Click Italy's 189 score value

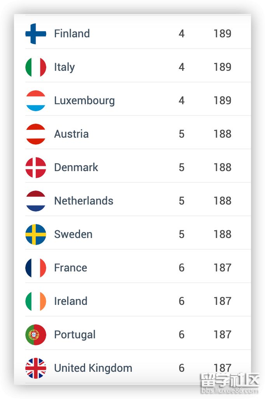[x=222, y=67]
